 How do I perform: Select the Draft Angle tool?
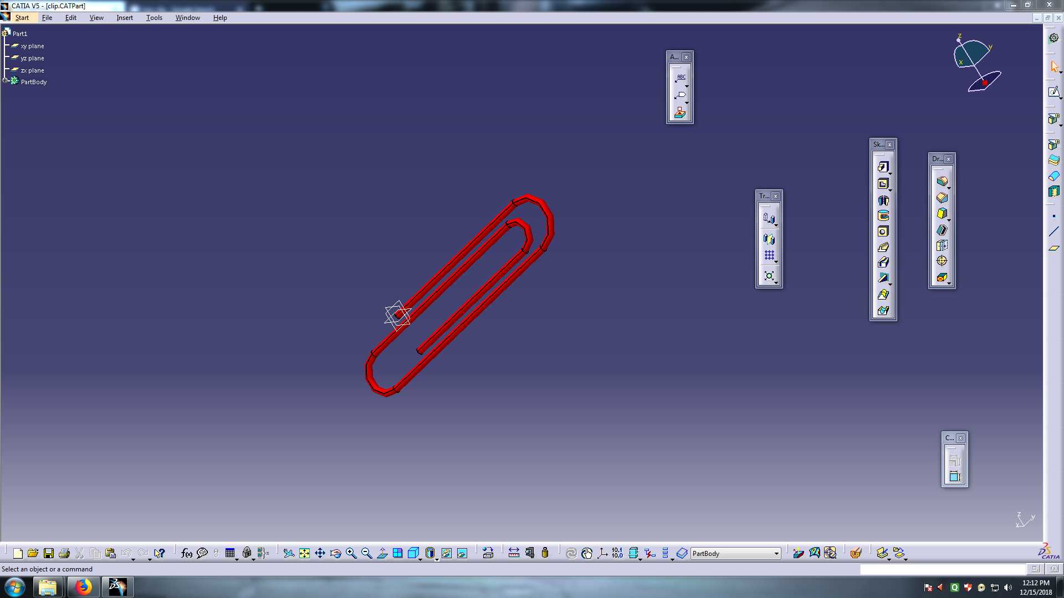942,214
